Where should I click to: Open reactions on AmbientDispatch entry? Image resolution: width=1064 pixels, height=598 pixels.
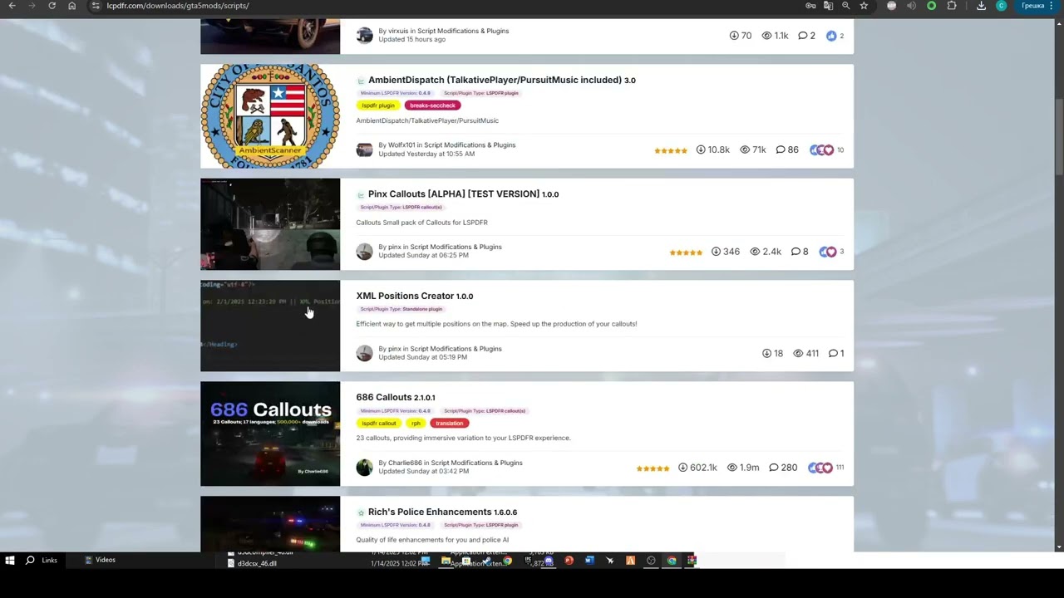(827, 149)
